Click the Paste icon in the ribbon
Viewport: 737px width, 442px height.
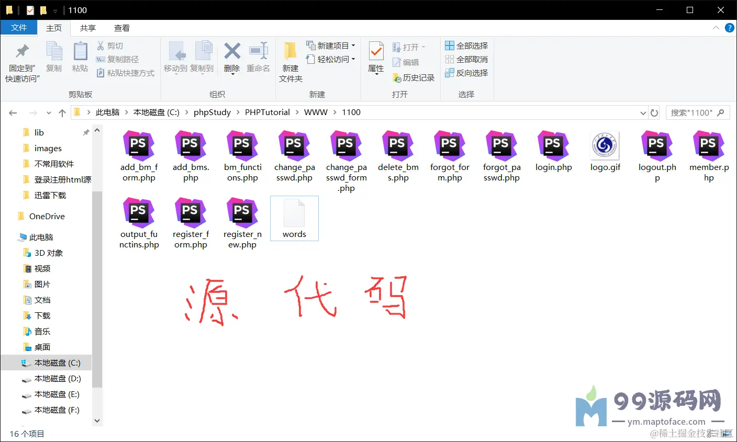(x=80, y=51)
